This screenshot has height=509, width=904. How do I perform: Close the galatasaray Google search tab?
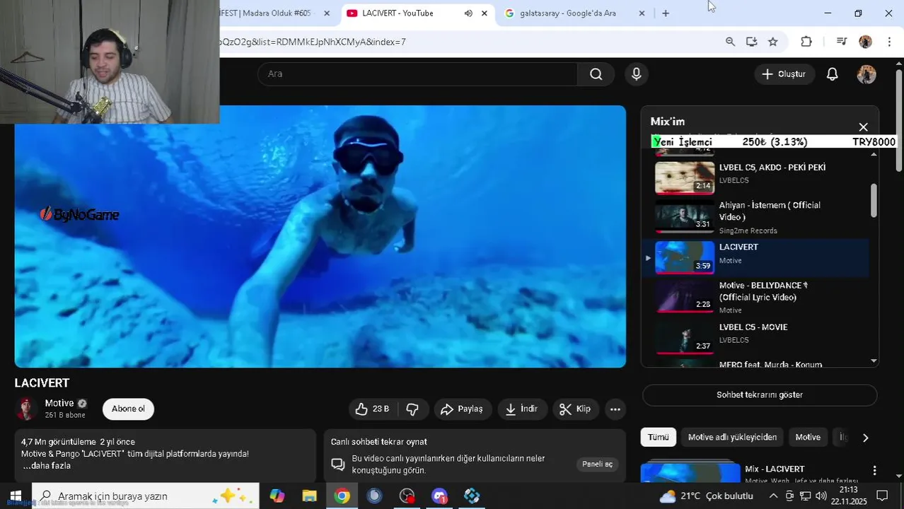[642, 13]
